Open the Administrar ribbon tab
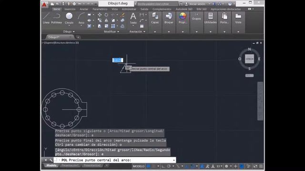Image resolution: width=305 pixels, height=171 pixels. [129, 9]
